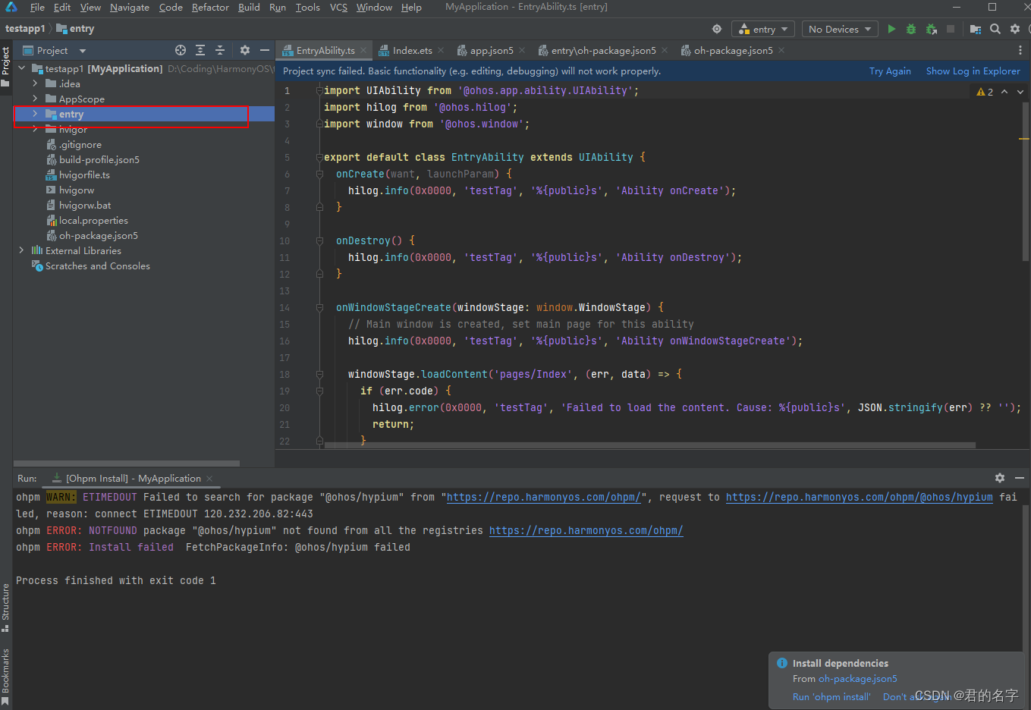Open Run panel settings gear
Image resolution: width=1031 pixels, height=710 pixels.
tap(1000, 478)
